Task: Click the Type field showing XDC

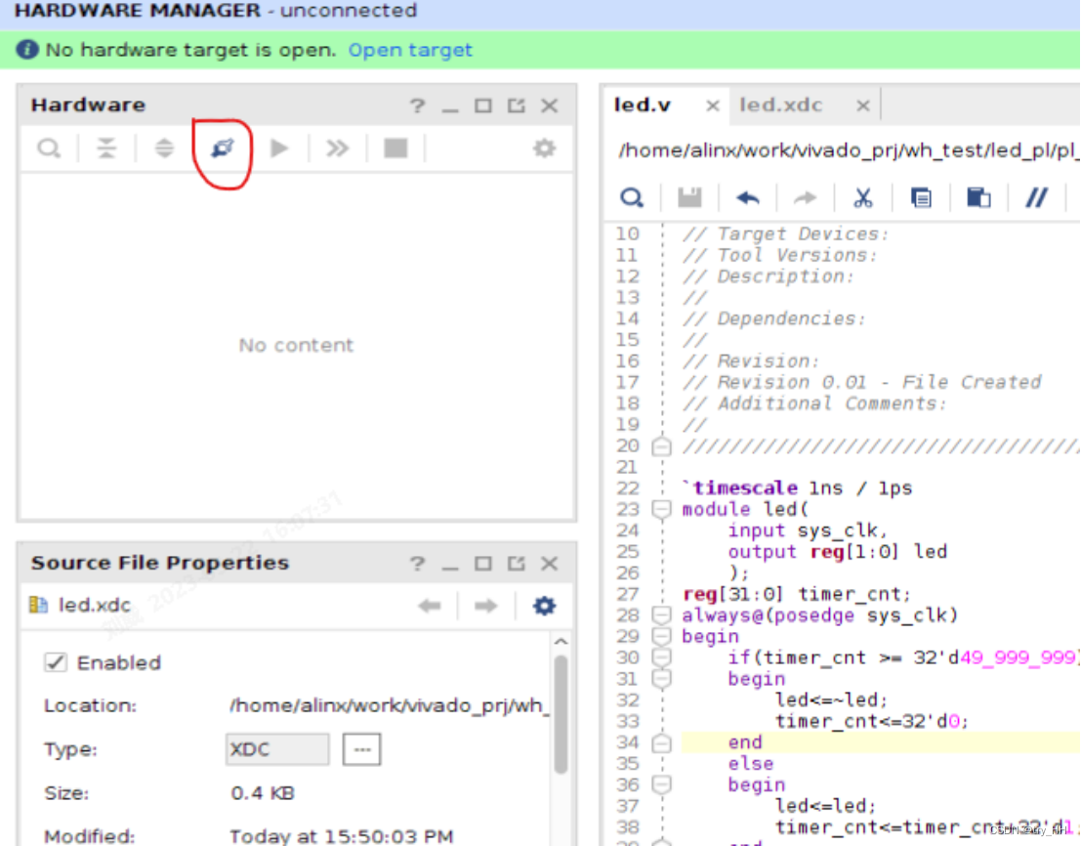Action: point(277,748)
